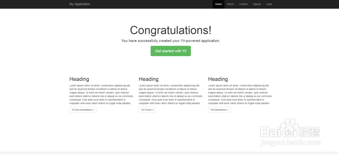Click the Congratulations! headline
The height and width of the screenshot is (154, 339).
pyautogui.click(x=171, y=30)
